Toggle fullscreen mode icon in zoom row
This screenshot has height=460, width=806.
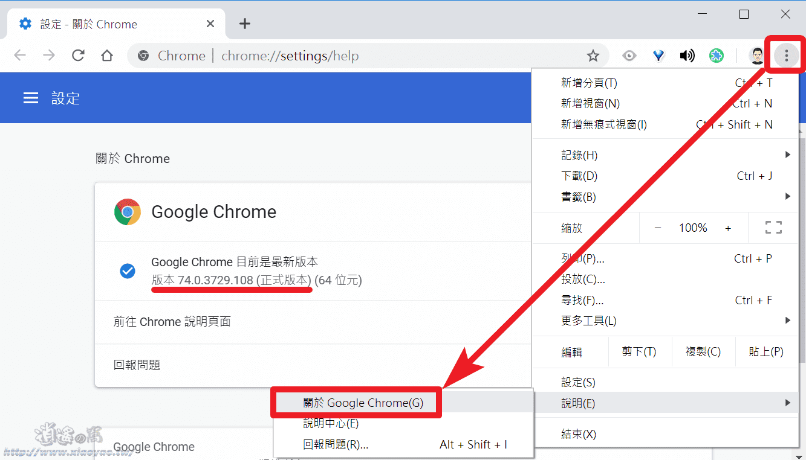773,228
